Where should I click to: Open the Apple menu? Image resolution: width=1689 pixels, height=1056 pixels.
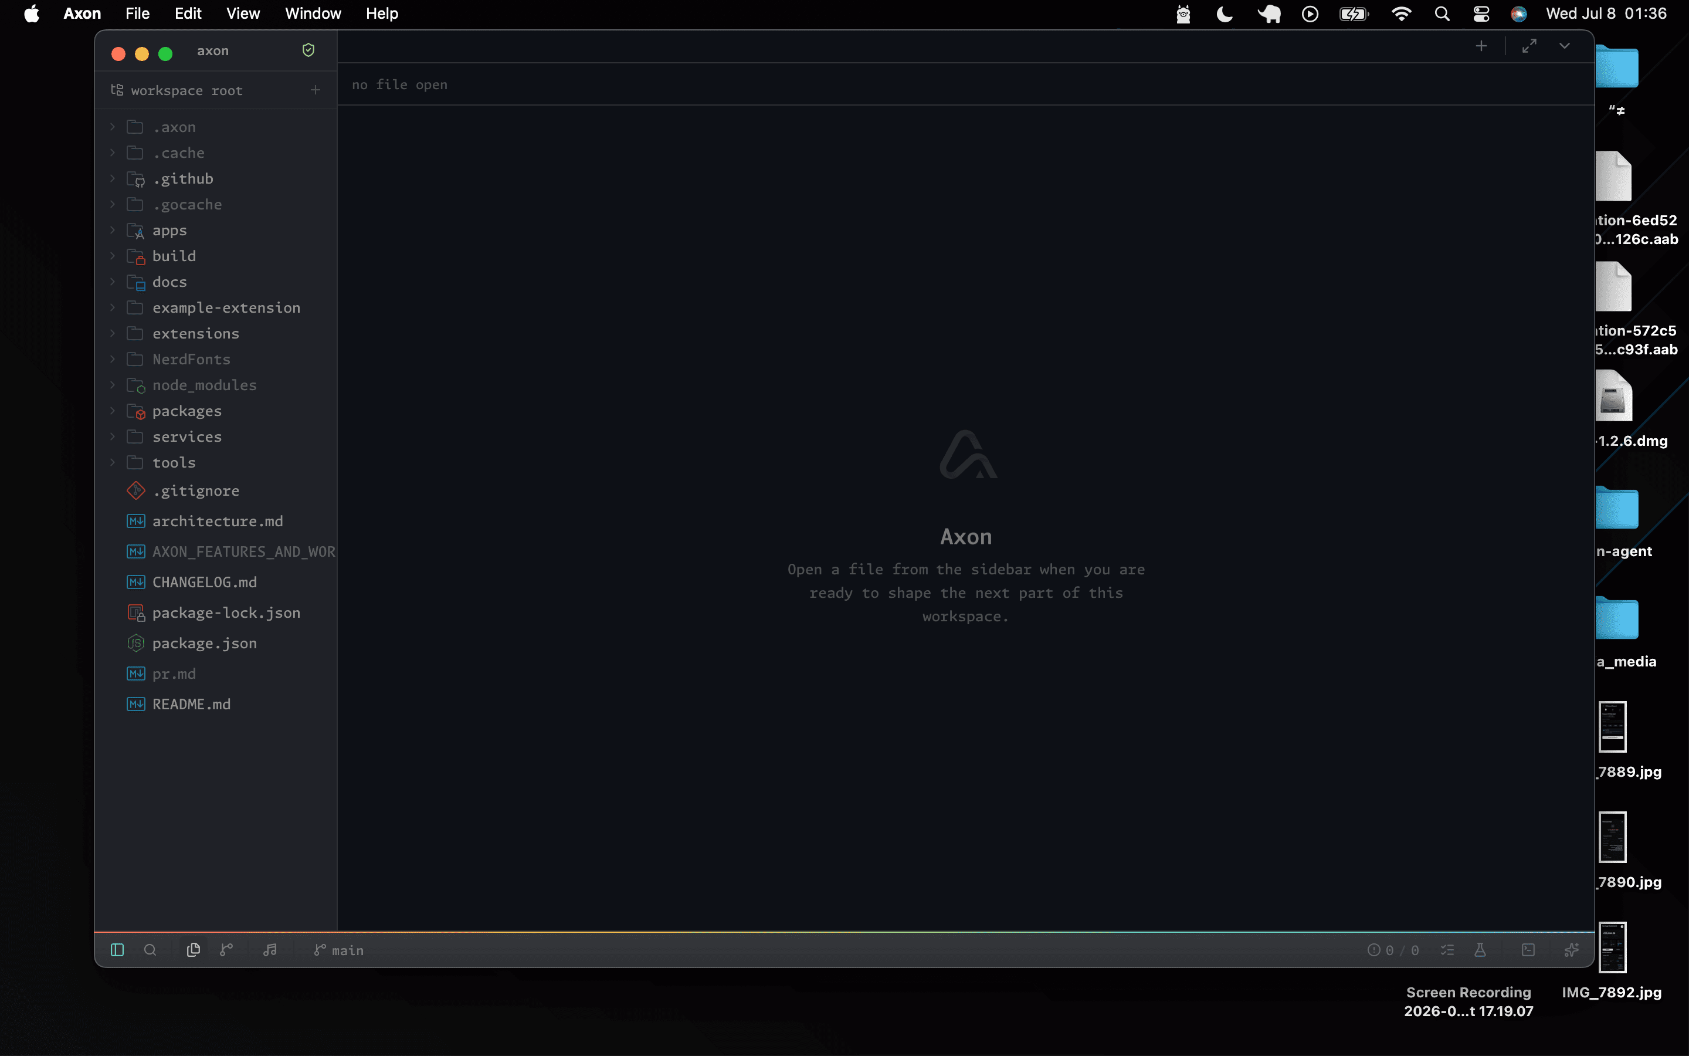point(32,13)
